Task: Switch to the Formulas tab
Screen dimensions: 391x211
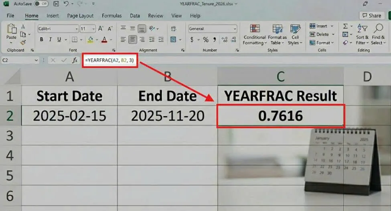Action: tap(111, 16)
